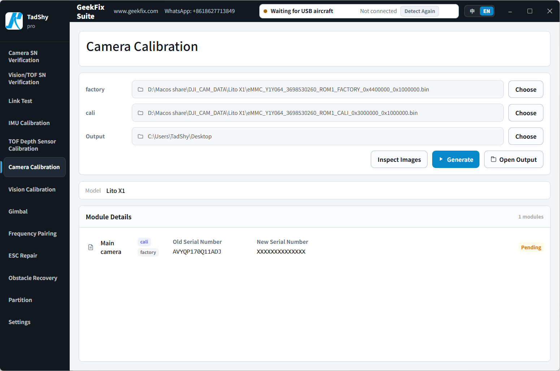Click the New Serial Number column label
This screenshot has width=560, height=371.
282,242
